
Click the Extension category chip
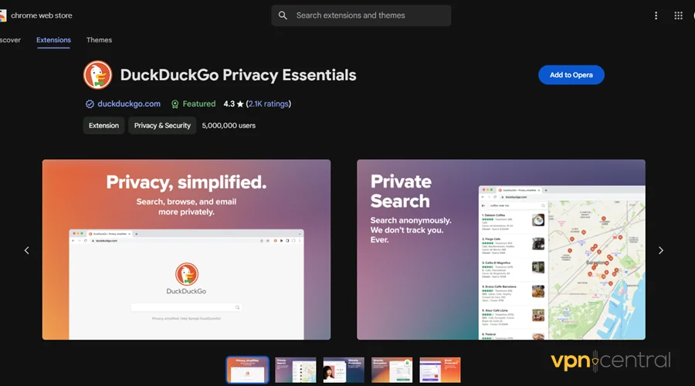(103, 125)
